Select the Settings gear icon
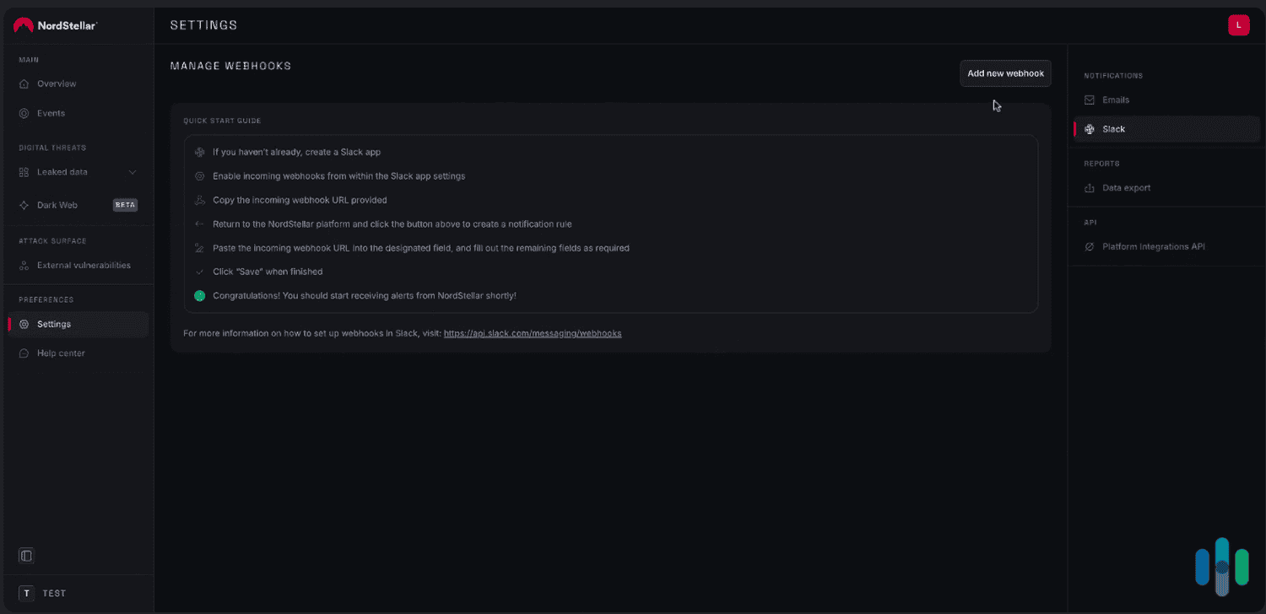The width and height of the screenshot is (1266, 614). click(24, 324)
